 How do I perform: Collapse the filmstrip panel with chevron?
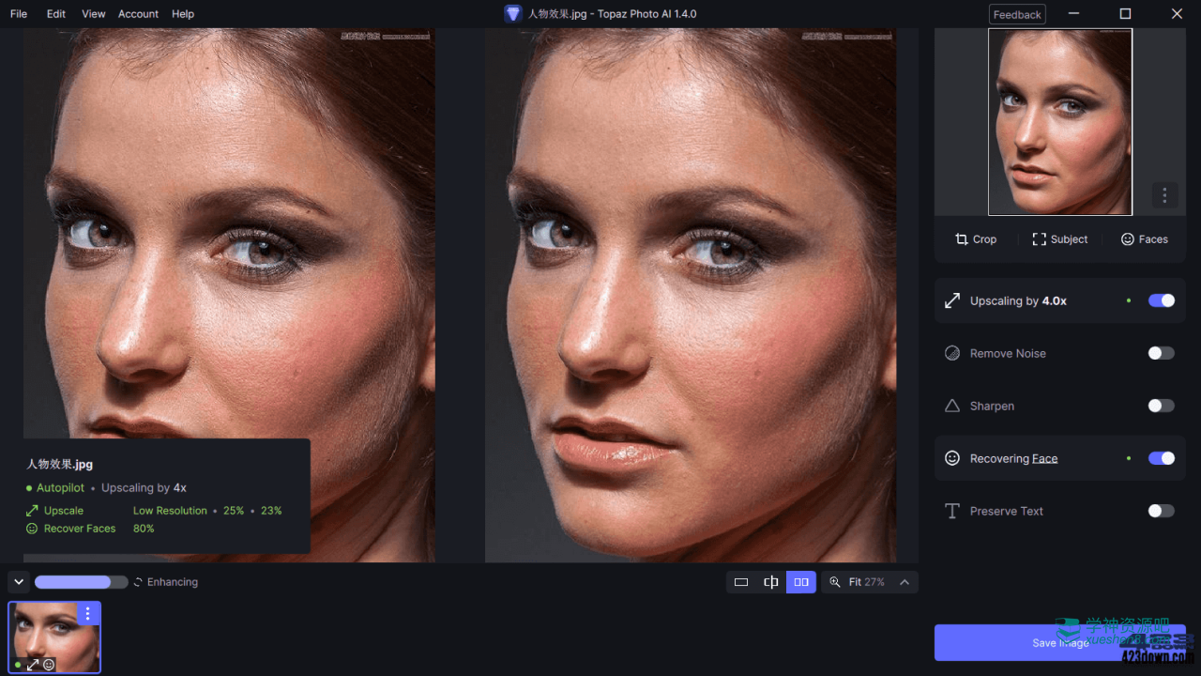(x=19, y=582)
